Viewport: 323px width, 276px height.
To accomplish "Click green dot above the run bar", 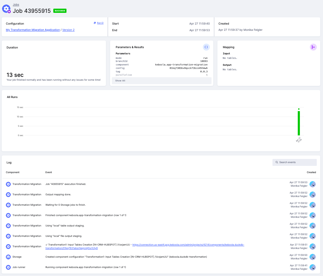I will [x=299, y=109].
